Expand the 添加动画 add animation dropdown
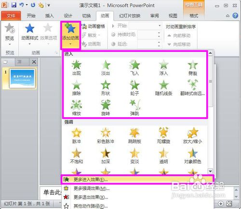This screenshot has width=241, height=209. tap(70, 35)
